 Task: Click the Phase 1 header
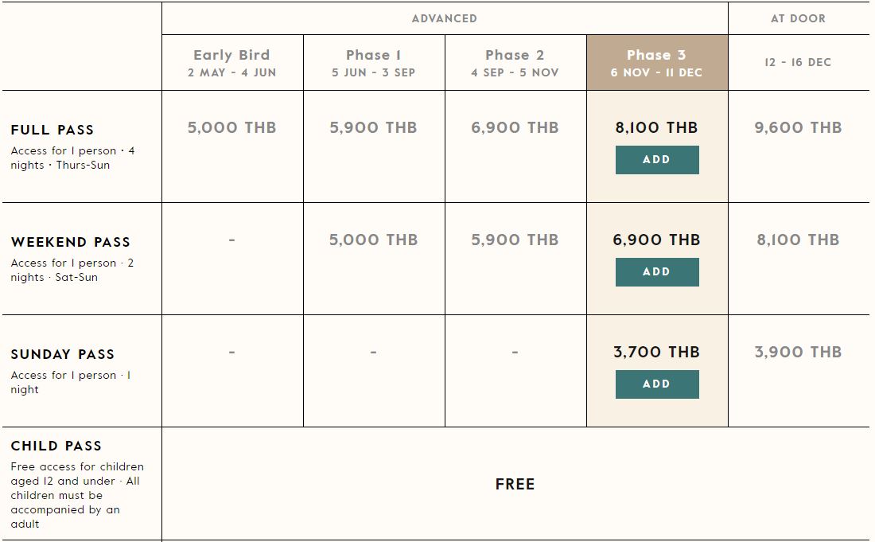374,63
